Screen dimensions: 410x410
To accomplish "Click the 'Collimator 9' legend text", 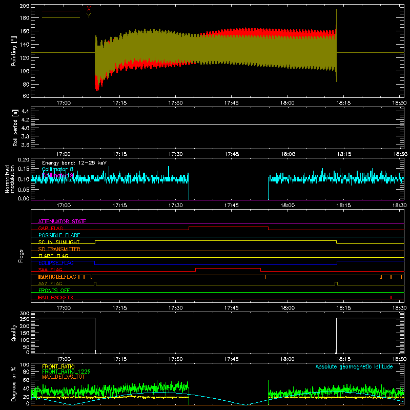I will [x=57, y=175].
